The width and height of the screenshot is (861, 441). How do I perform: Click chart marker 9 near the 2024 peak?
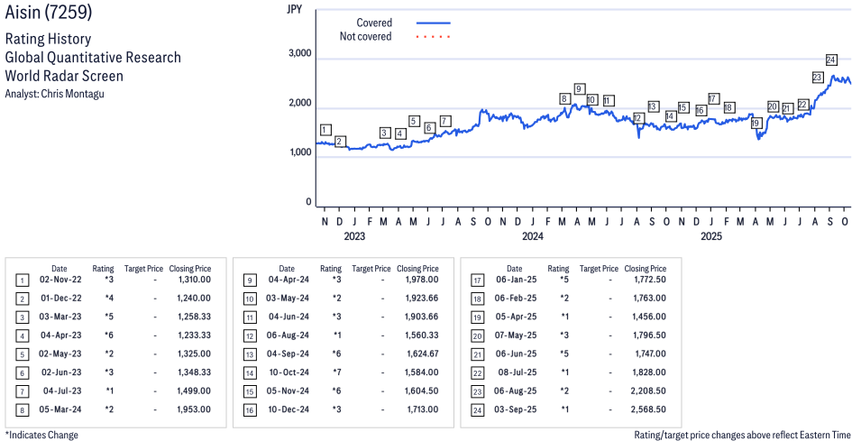pyautogui.click(x=579, y=88)
